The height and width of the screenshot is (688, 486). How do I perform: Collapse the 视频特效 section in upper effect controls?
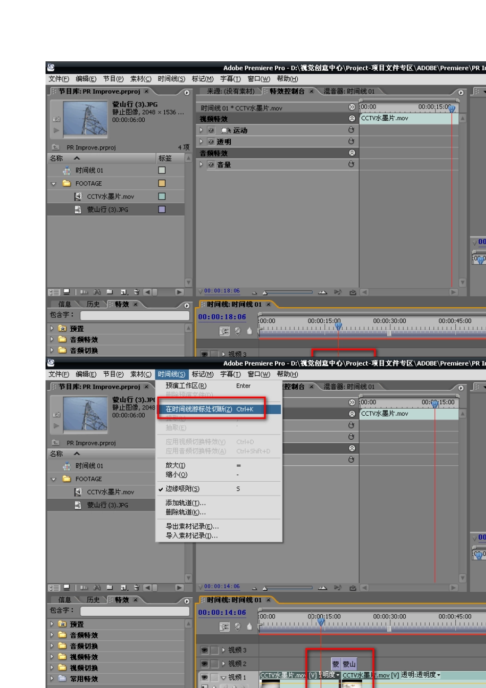pyautogui.click(x=351, y=119)
